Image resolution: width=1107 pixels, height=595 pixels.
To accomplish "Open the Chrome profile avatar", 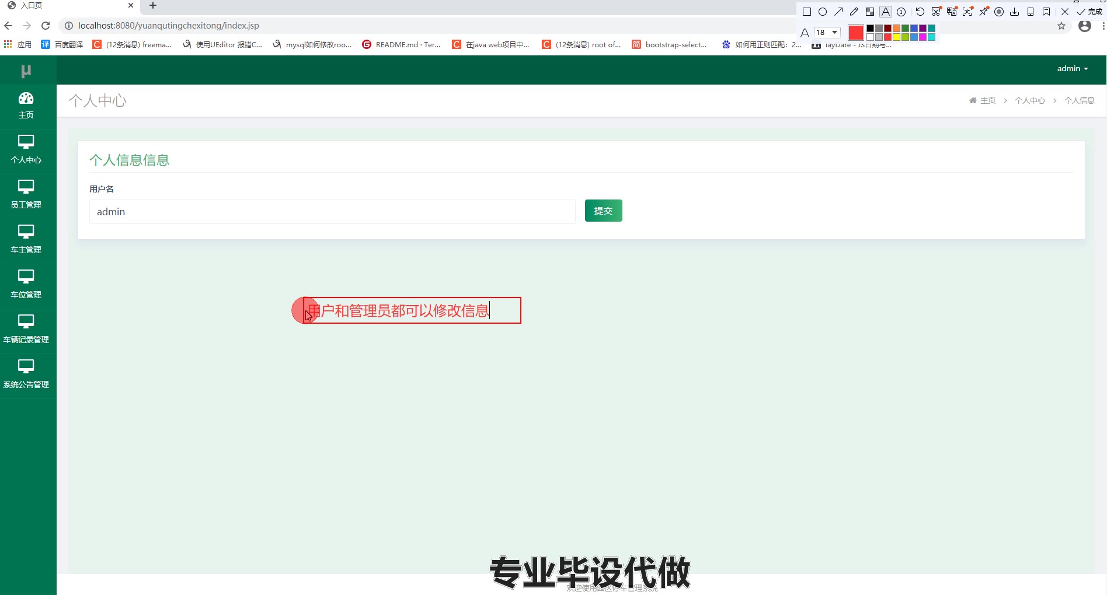I will click(x=1085, y=26).
